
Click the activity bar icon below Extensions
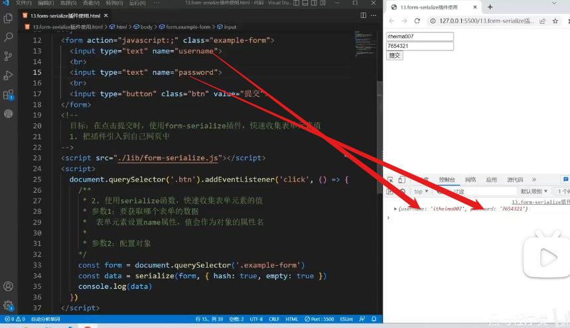point(8,113)
